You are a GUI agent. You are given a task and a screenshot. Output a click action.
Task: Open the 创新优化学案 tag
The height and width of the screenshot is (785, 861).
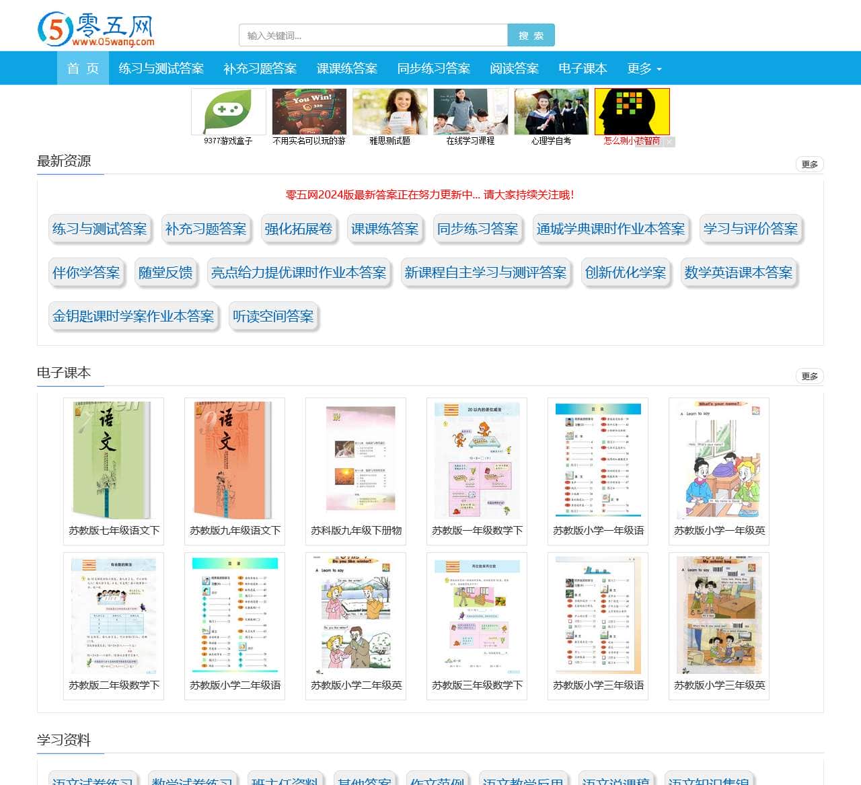[x=626, y=272]
